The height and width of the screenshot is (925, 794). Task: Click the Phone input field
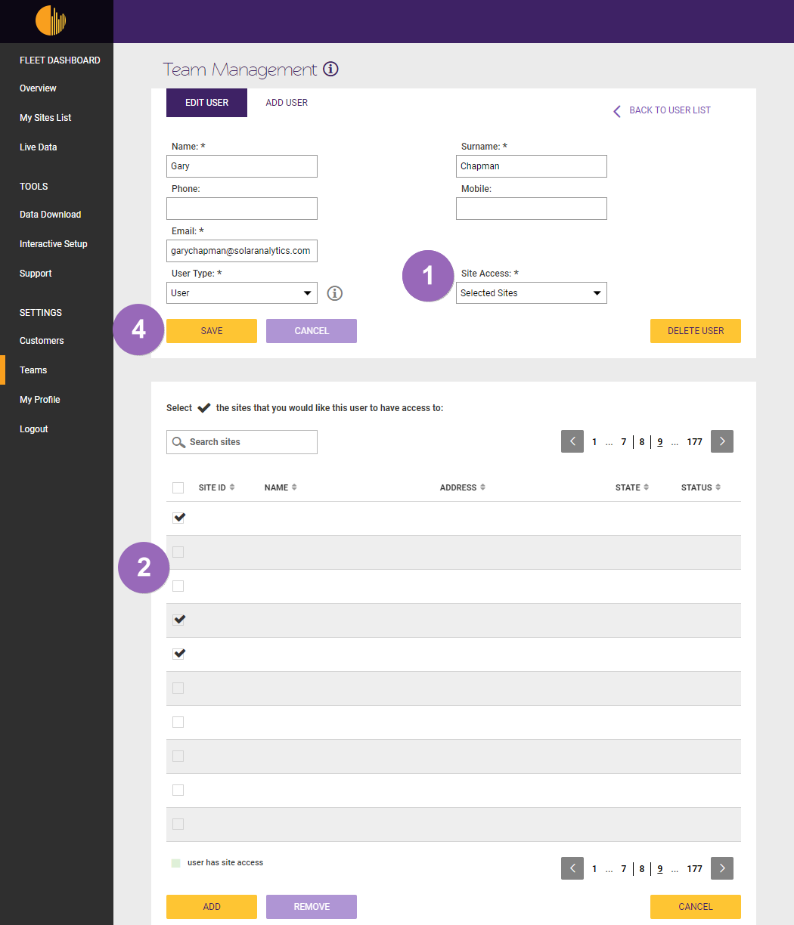pyautogui.click(x=242, y=209)
